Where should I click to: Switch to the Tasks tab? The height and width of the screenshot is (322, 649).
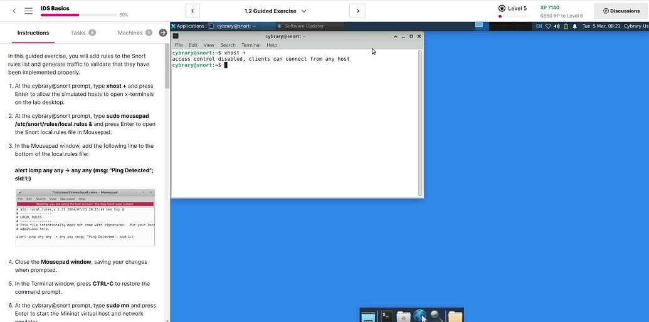[x=82, y=33]
